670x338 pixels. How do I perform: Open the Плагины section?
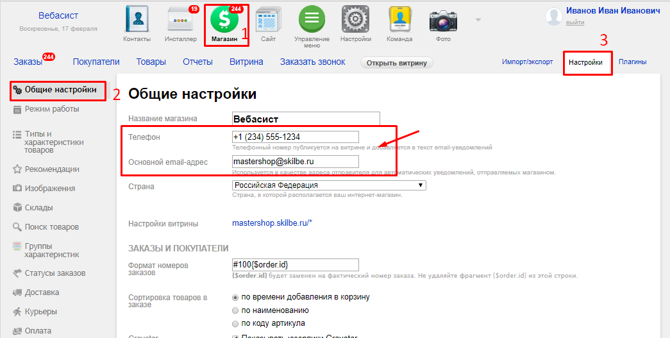point(632,62)
